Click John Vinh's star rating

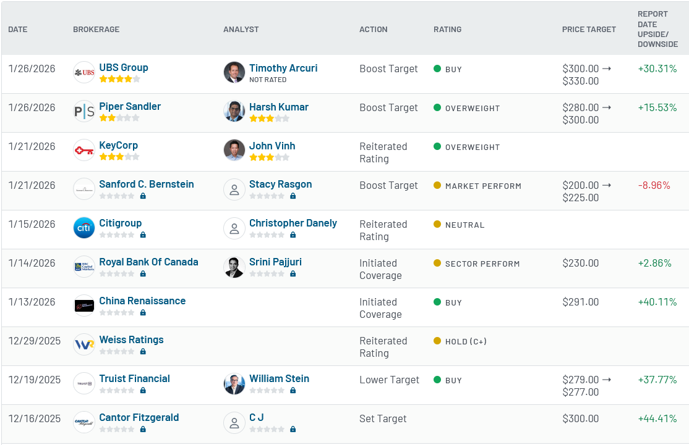coord(270,157)
